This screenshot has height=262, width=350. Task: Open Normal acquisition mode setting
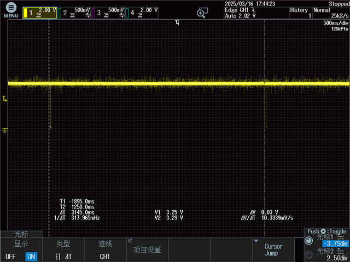[x=331, y=13]
